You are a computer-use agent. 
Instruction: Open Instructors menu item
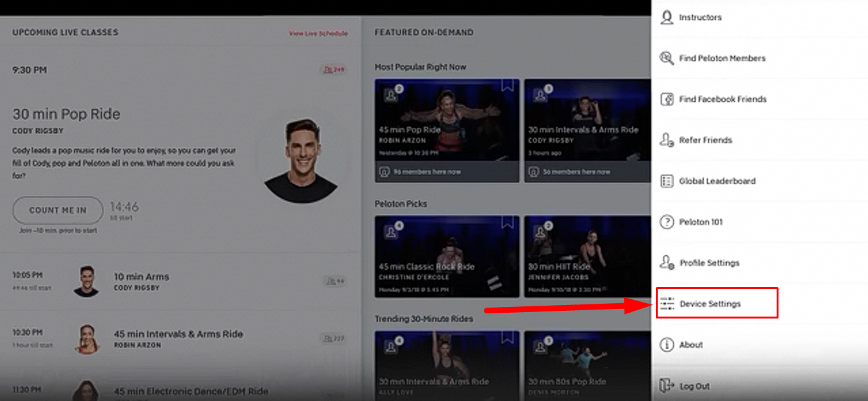tap(759, 17)
